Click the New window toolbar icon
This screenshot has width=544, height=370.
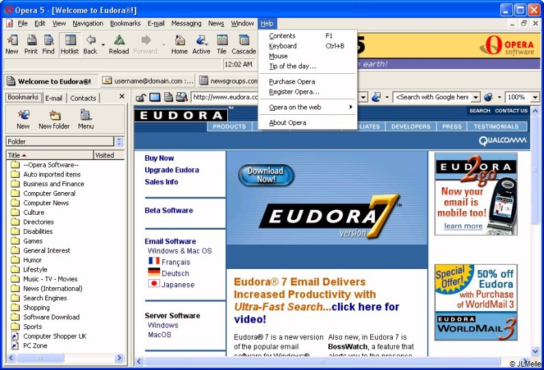click(12, 44)
